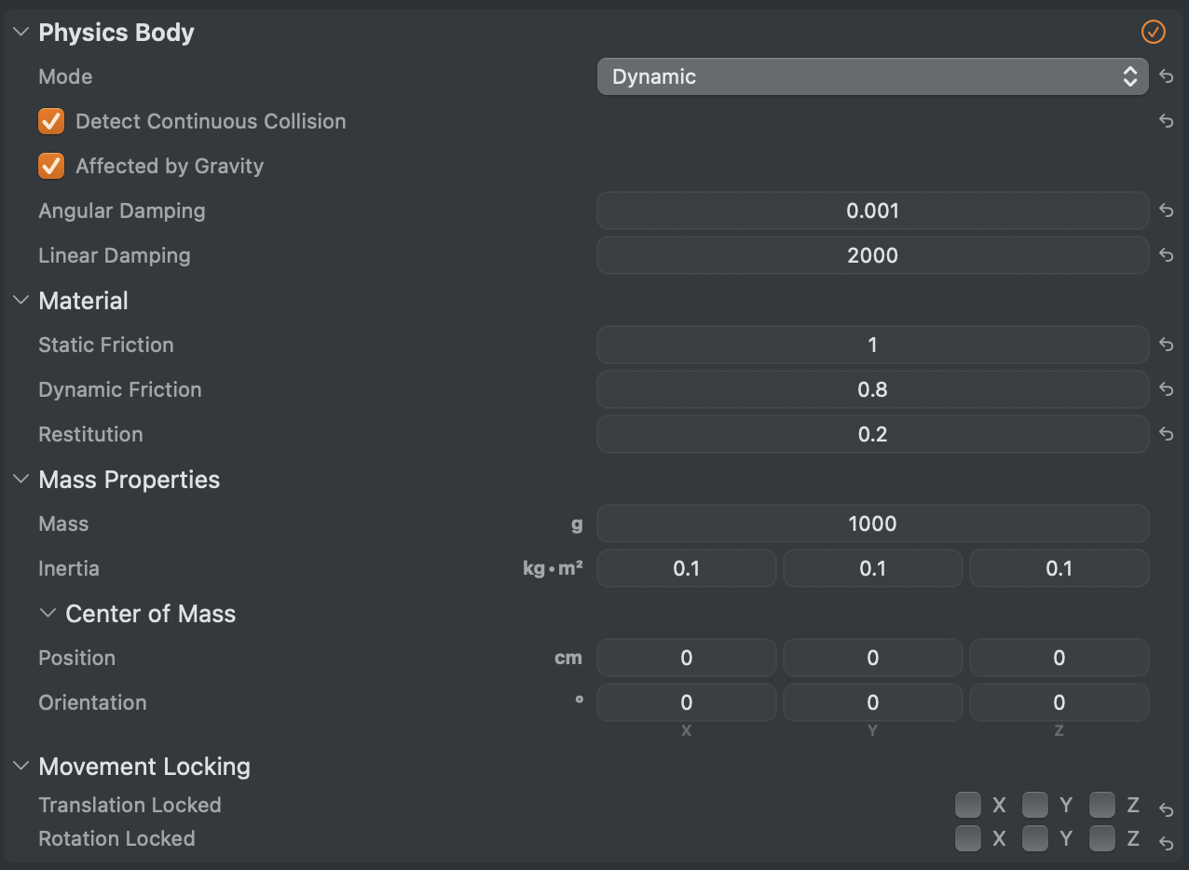Open the Mode dropdown showing Dynamic

coord(872,76)
